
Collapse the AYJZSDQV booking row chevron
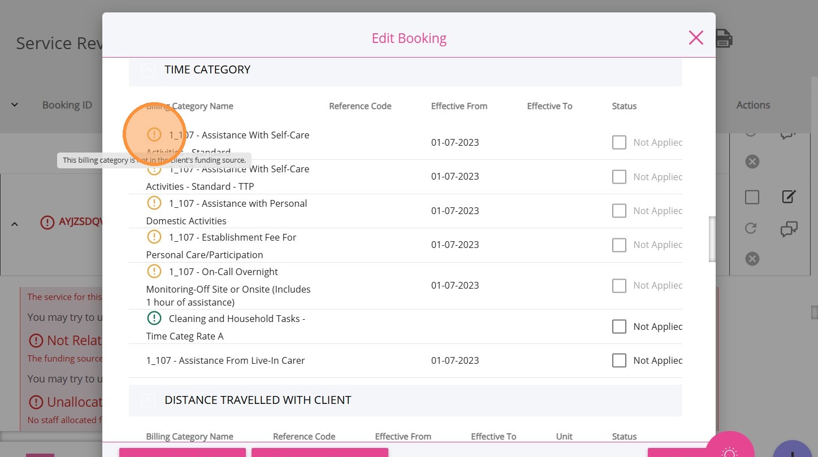15,224
